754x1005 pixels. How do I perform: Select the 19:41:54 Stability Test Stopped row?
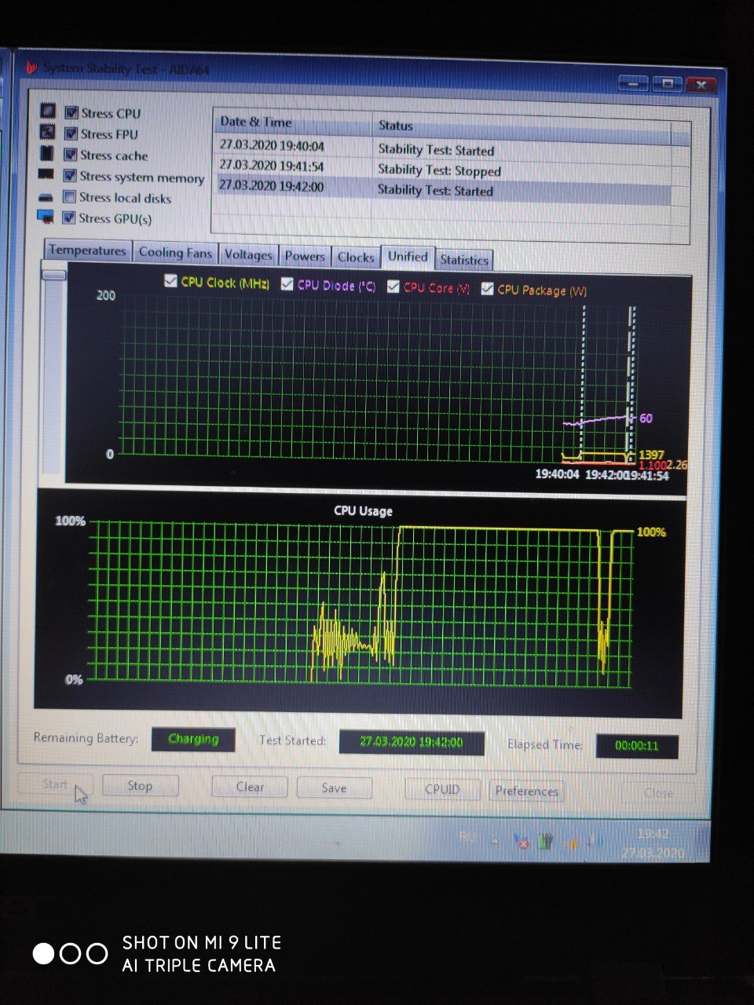443,168
